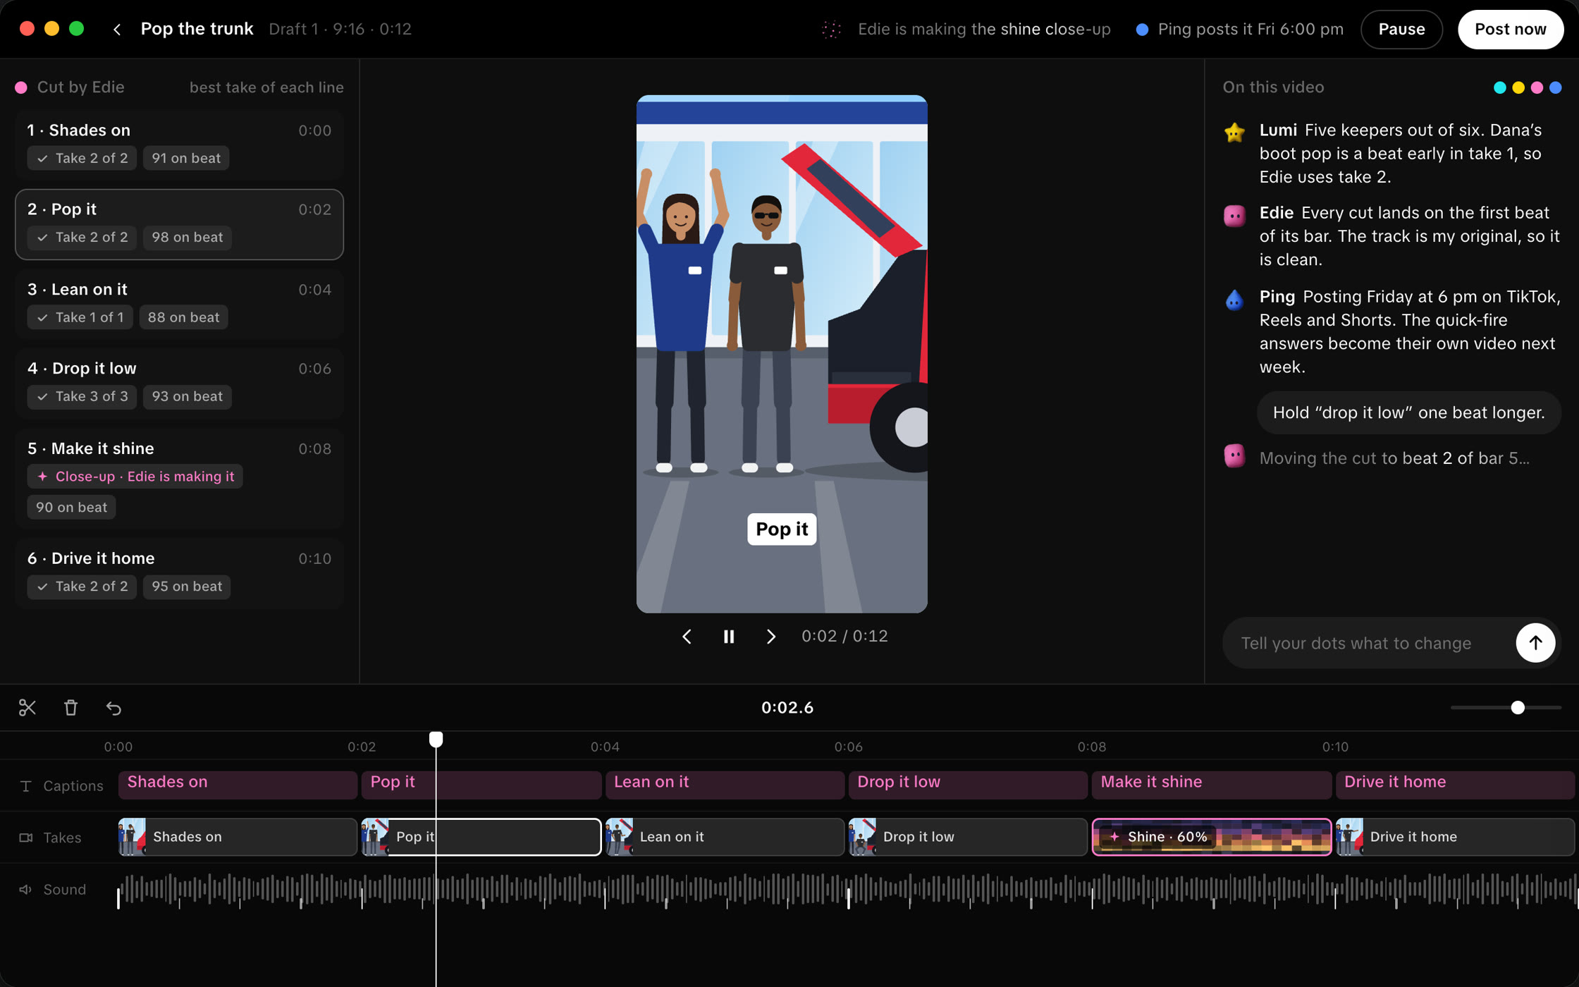1579x987 pixels.
Task: Click Edie's pink avatar next to 'Every cut lands'
Action: tap(1234, 215)
